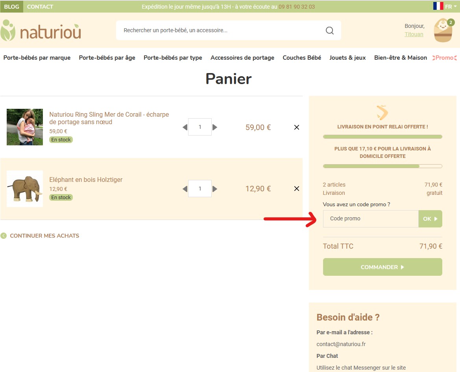Open Porte-bébés par marque menu
The image size is (460, 372).
(x=37, y=58)
